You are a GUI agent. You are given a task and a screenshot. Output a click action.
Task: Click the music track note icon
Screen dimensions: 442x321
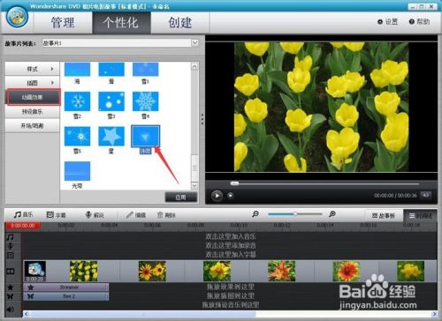pos(11,237)
